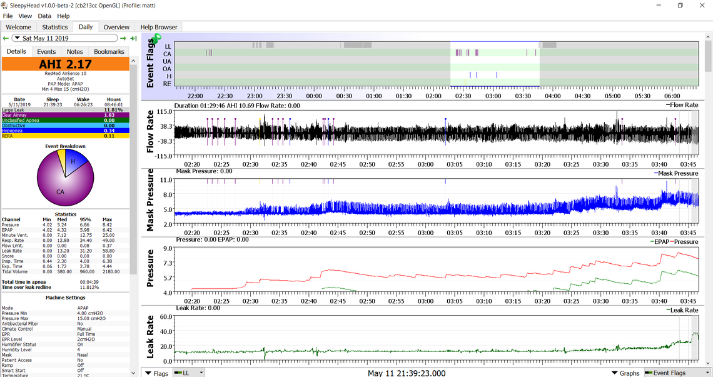Screen dimensions: 713x377
Task: Switch to the Welcome tab
Action: tap(19, 28)
